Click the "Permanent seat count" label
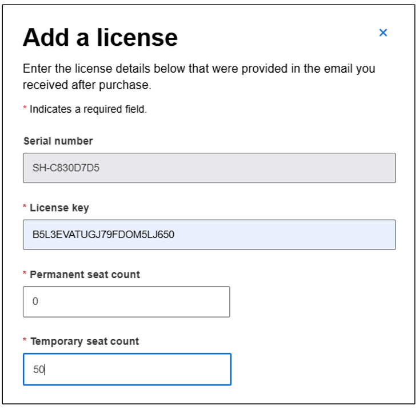 pyautogui.click(x=85, y=275)
